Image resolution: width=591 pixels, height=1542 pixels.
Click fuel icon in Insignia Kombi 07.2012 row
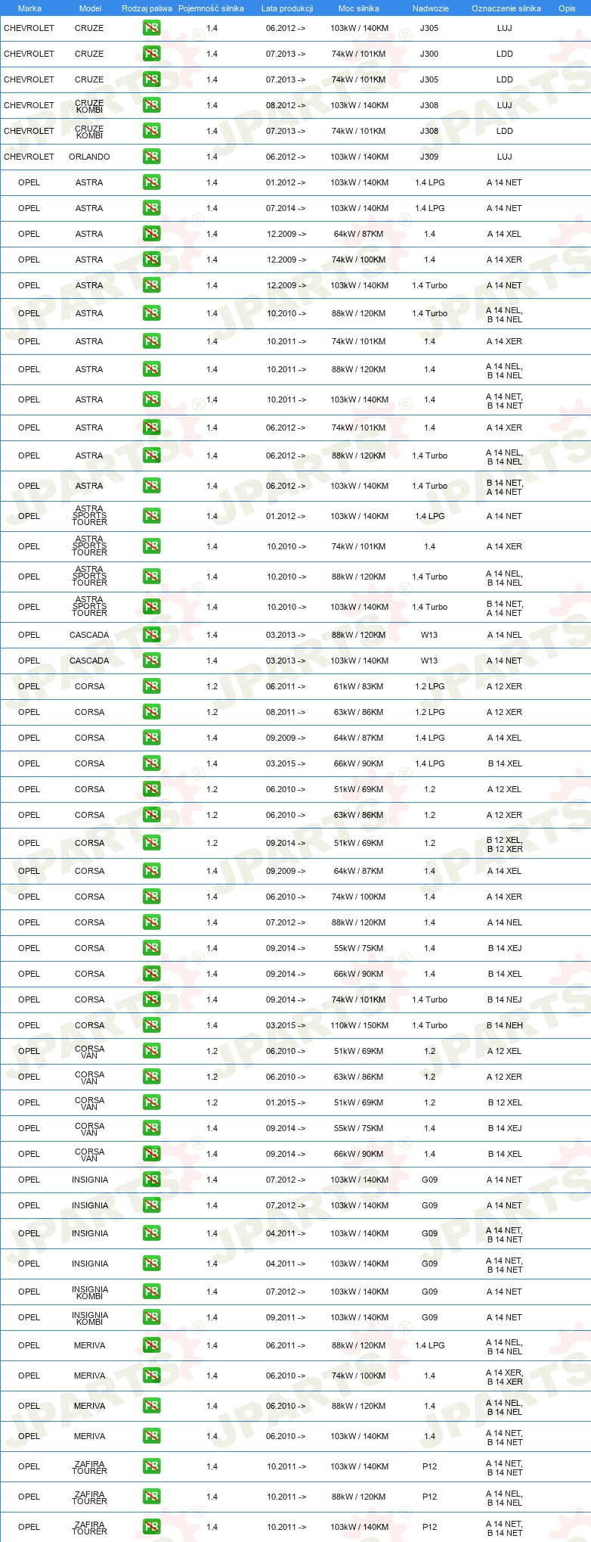click(151, 1292)
